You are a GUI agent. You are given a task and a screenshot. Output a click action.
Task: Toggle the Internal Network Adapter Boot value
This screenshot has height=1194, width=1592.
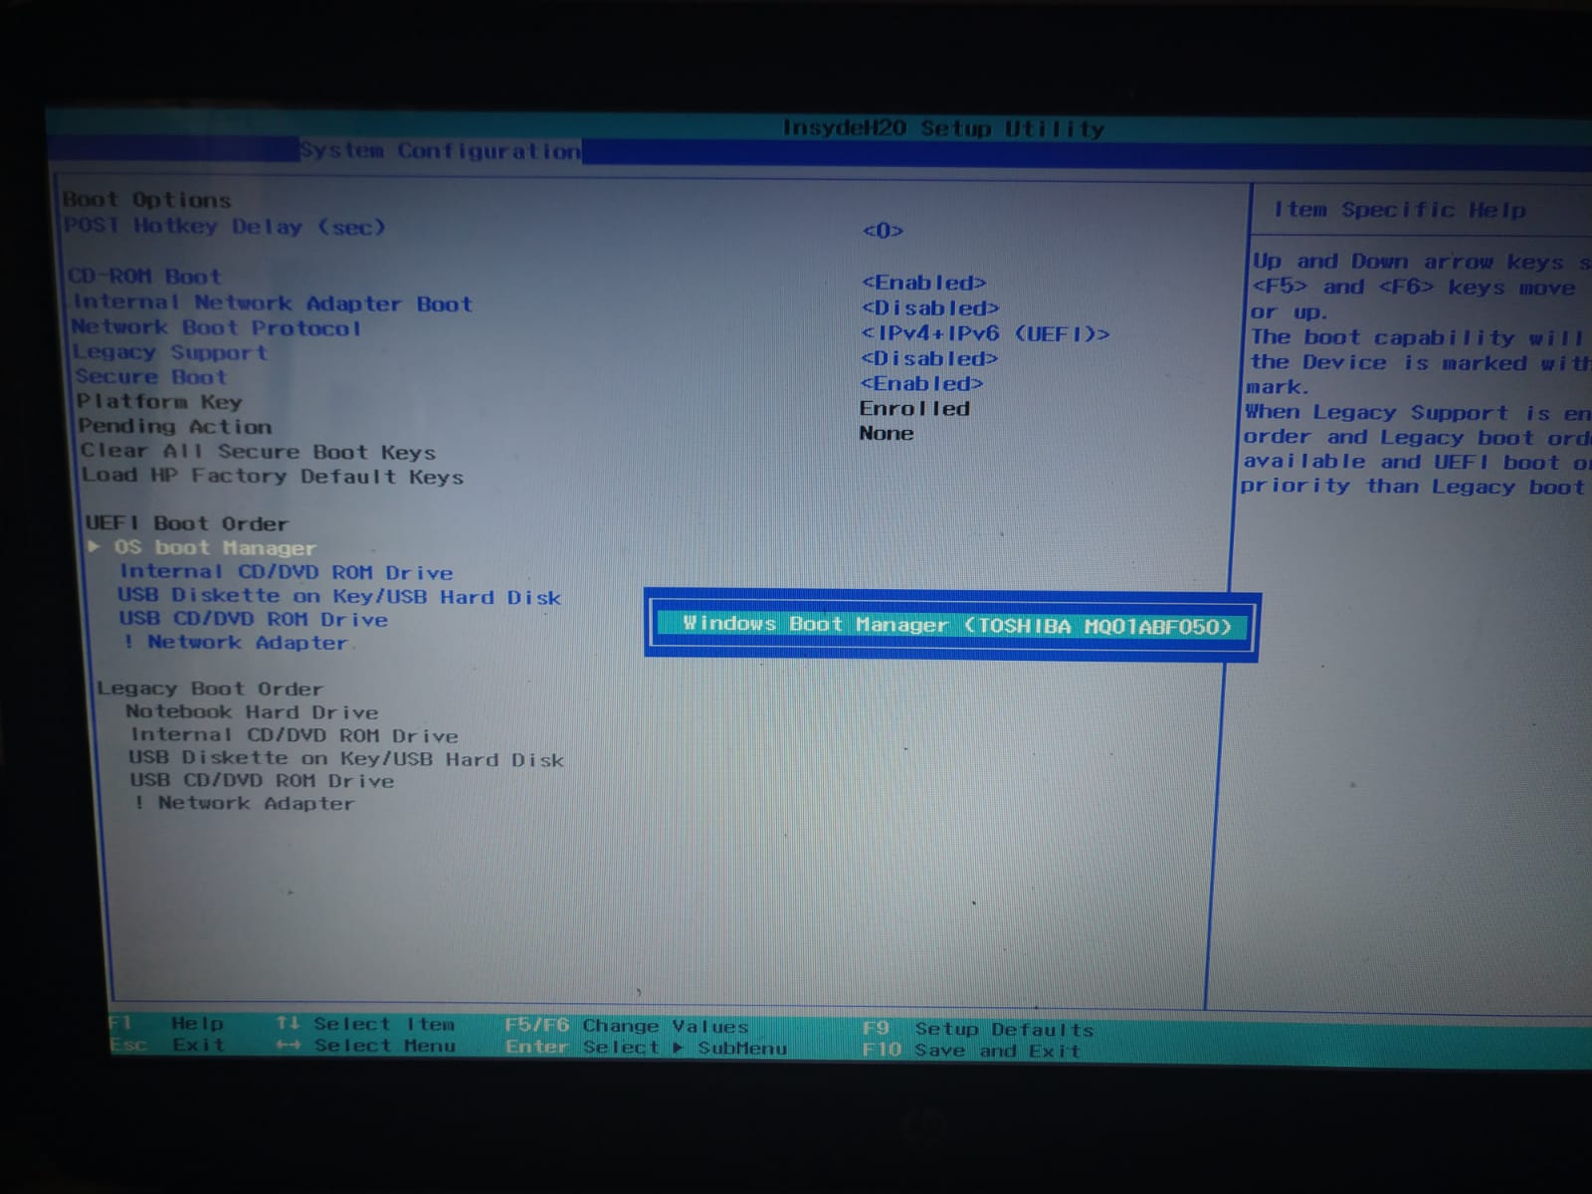(x=929, y=308)
